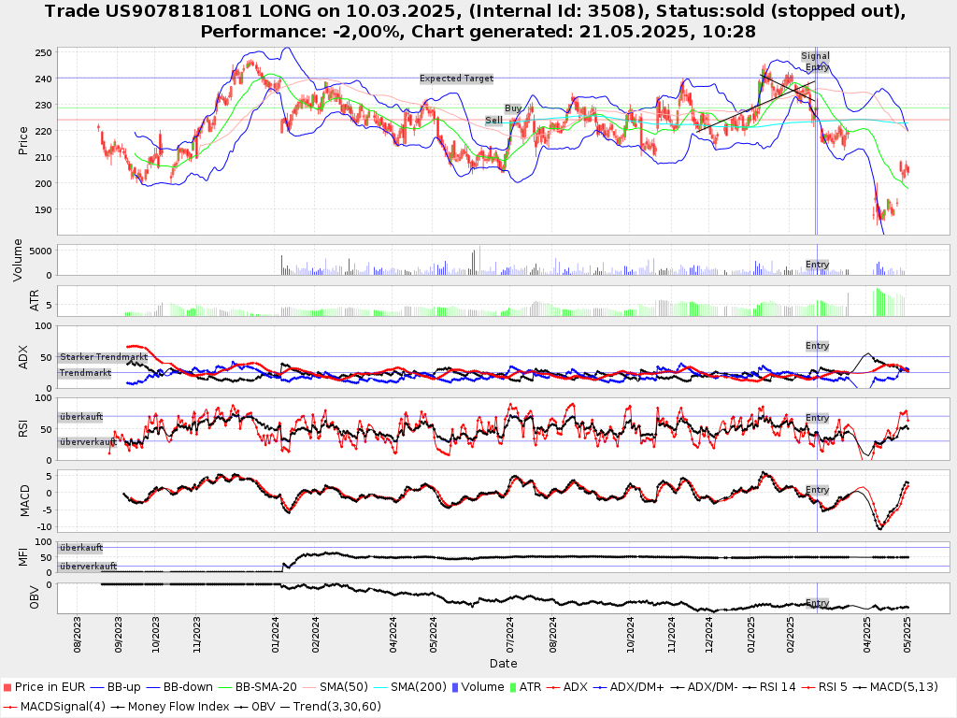
Task: Click the Buy annotation on the price chart
Action: 513,108
